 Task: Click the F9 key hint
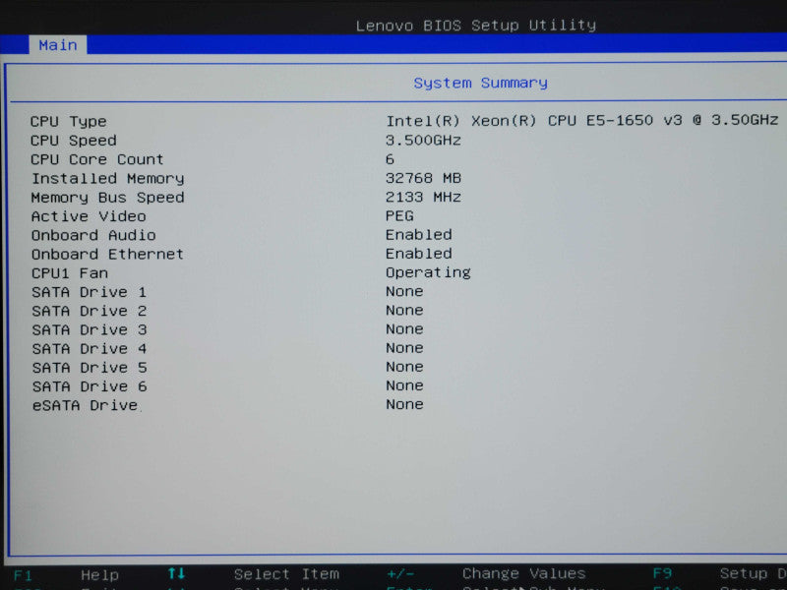(662, 573)
